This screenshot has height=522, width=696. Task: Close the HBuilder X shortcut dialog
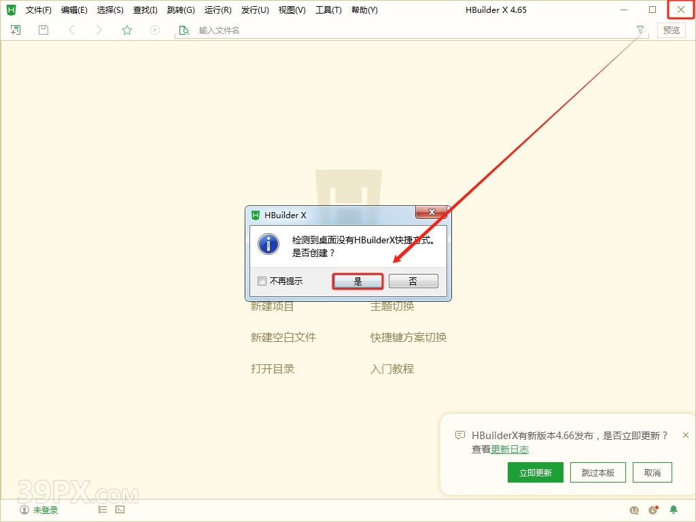pos(431,212)
